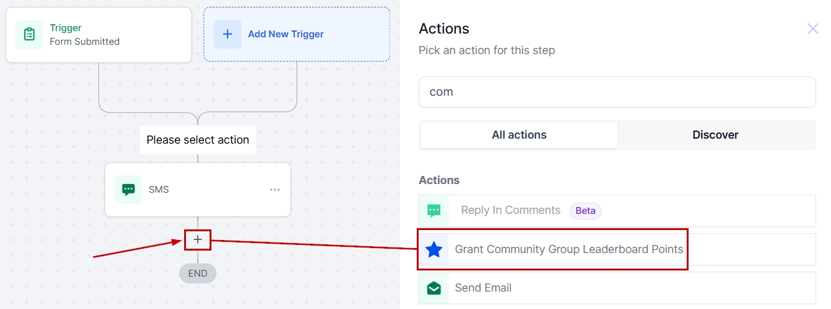Click the Form Submitted trigger clipboard icon
Viewport: 831px width, 309px height.
click(x=29, y=35)
